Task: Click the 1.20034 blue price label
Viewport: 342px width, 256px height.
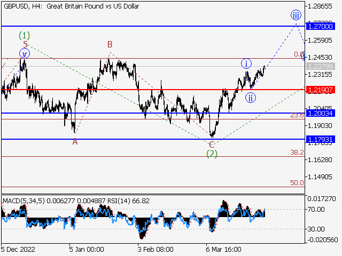Action: coord(321,113)
